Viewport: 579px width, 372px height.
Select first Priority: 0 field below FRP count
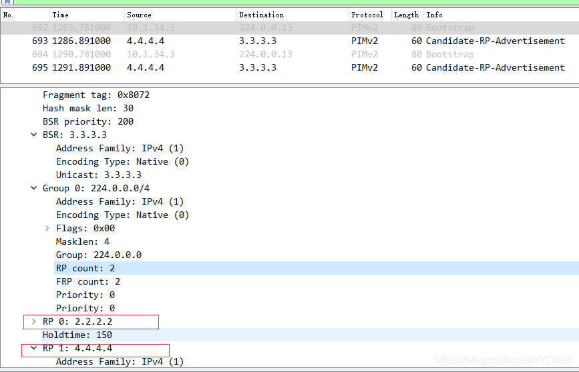coord(85,295)
